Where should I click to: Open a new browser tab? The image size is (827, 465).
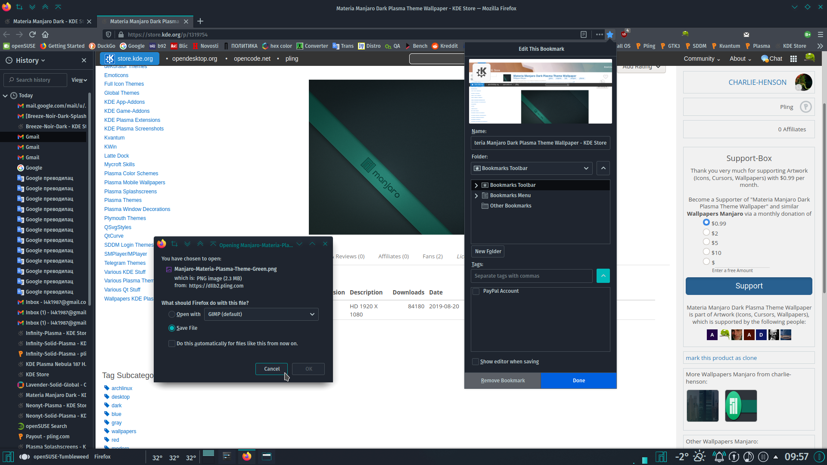tap(200, 21)
